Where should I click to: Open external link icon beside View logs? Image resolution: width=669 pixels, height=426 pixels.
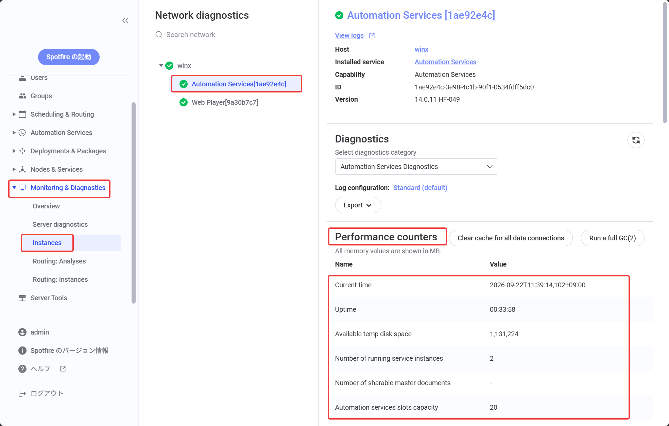[372, 36]
